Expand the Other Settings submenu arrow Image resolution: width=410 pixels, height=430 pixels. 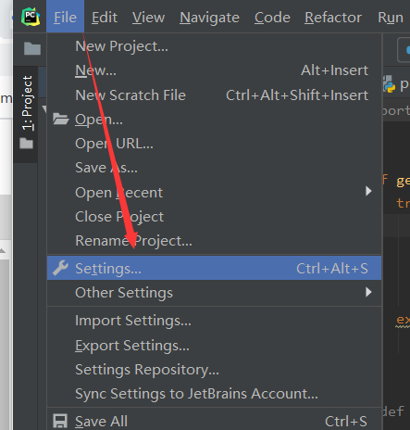point(368,292)
